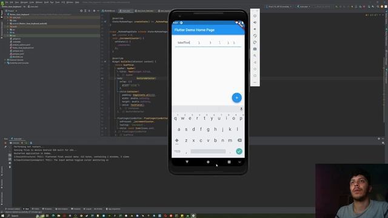The image size is (388, 218).
Task: Open the Logcat tool window tab
Action: pos(88,209)
